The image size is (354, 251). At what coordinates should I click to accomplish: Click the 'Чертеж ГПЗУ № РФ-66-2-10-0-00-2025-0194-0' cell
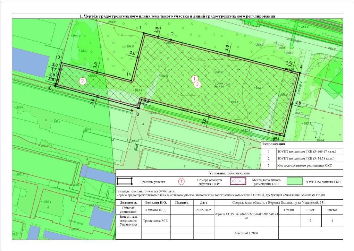[x=246, y=216]
